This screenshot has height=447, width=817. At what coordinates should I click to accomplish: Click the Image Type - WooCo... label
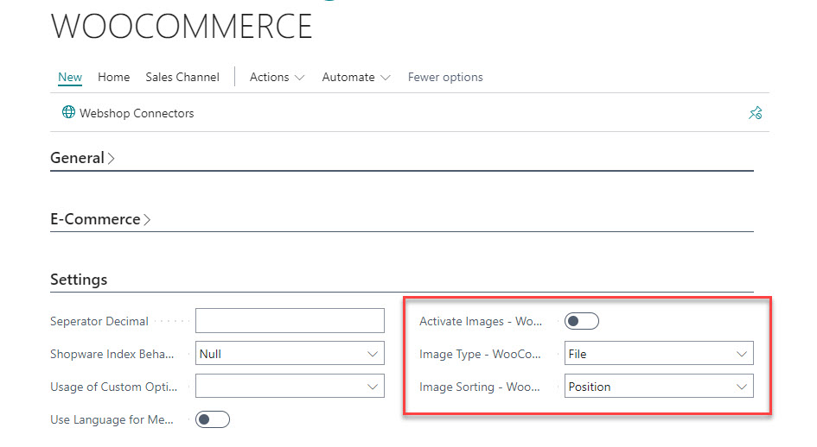click(x=480, y=355)
